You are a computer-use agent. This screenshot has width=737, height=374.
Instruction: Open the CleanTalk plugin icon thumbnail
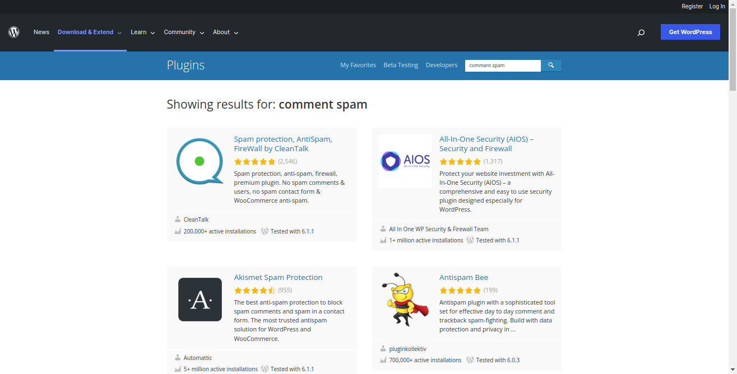201,161
